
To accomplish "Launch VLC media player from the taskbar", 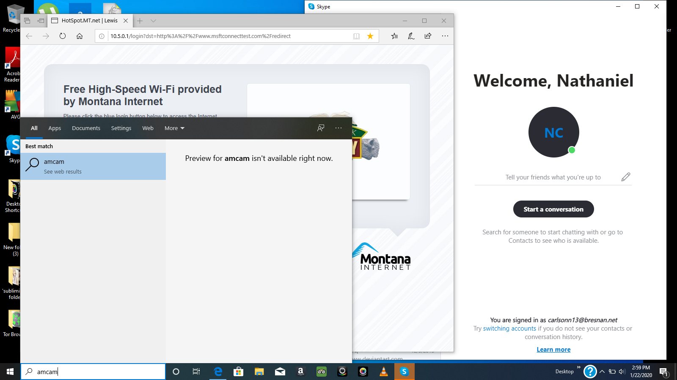I will point(384,372).
